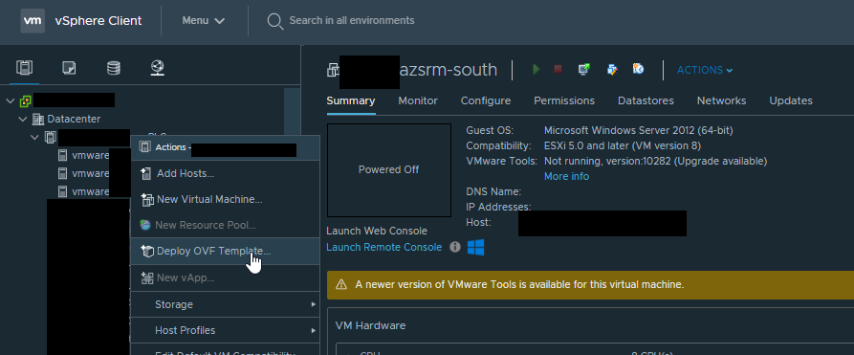Viewport: 854px width, 355px height.
Task: Click info icon beside Launch Remote Console
Action: point(455,248)
